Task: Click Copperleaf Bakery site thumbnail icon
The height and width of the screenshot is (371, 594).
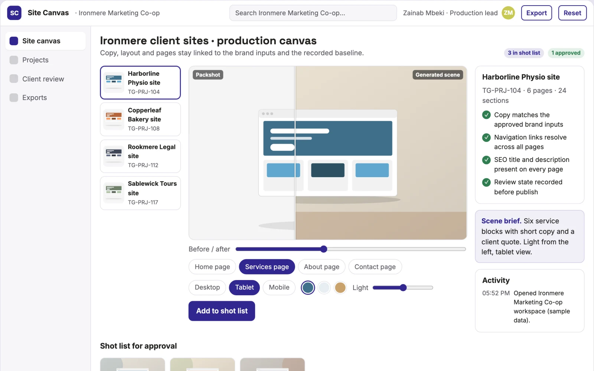Action: click(114, 119)
